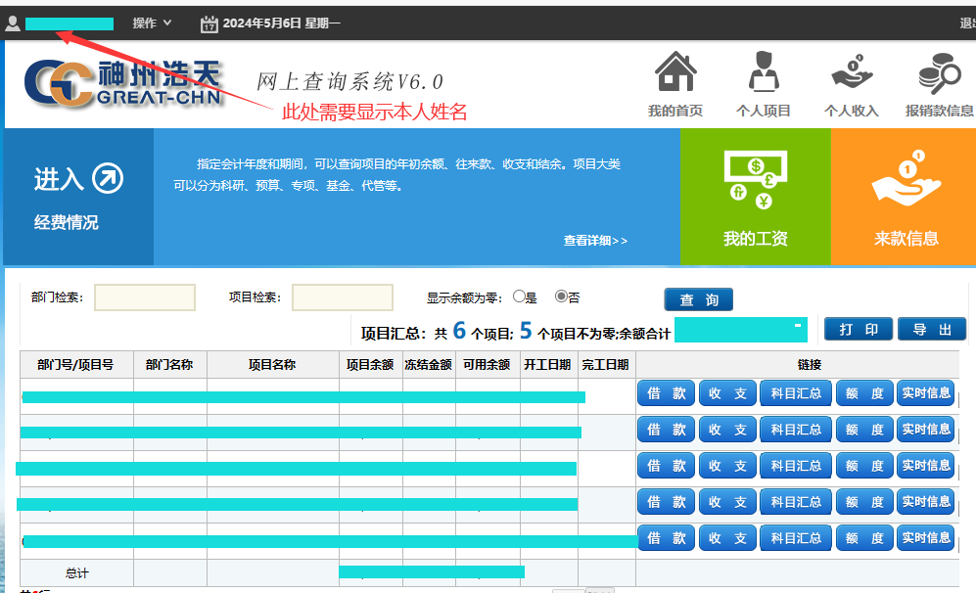The width and height of the screenshot is (976, 593).
Task: Select the 否 radio for 显示余额为零
Action: click(x=561, y=297)
